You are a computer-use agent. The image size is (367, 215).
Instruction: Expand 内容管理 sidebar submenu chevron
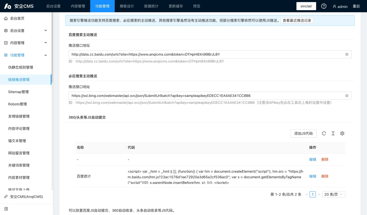(x=46, y=43)
